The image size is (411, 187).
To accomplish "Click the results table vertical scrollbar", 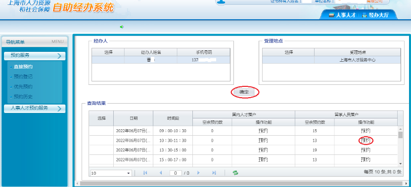I will [x=400, y=146].
